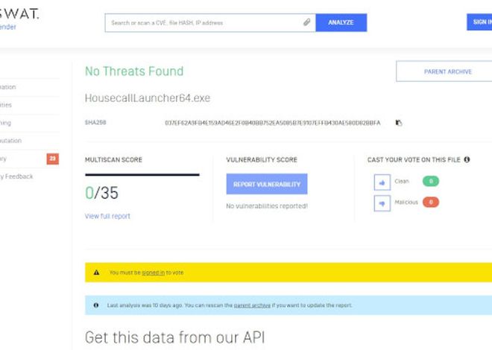Click the info icon beside cast your vote

coord(467,159)
